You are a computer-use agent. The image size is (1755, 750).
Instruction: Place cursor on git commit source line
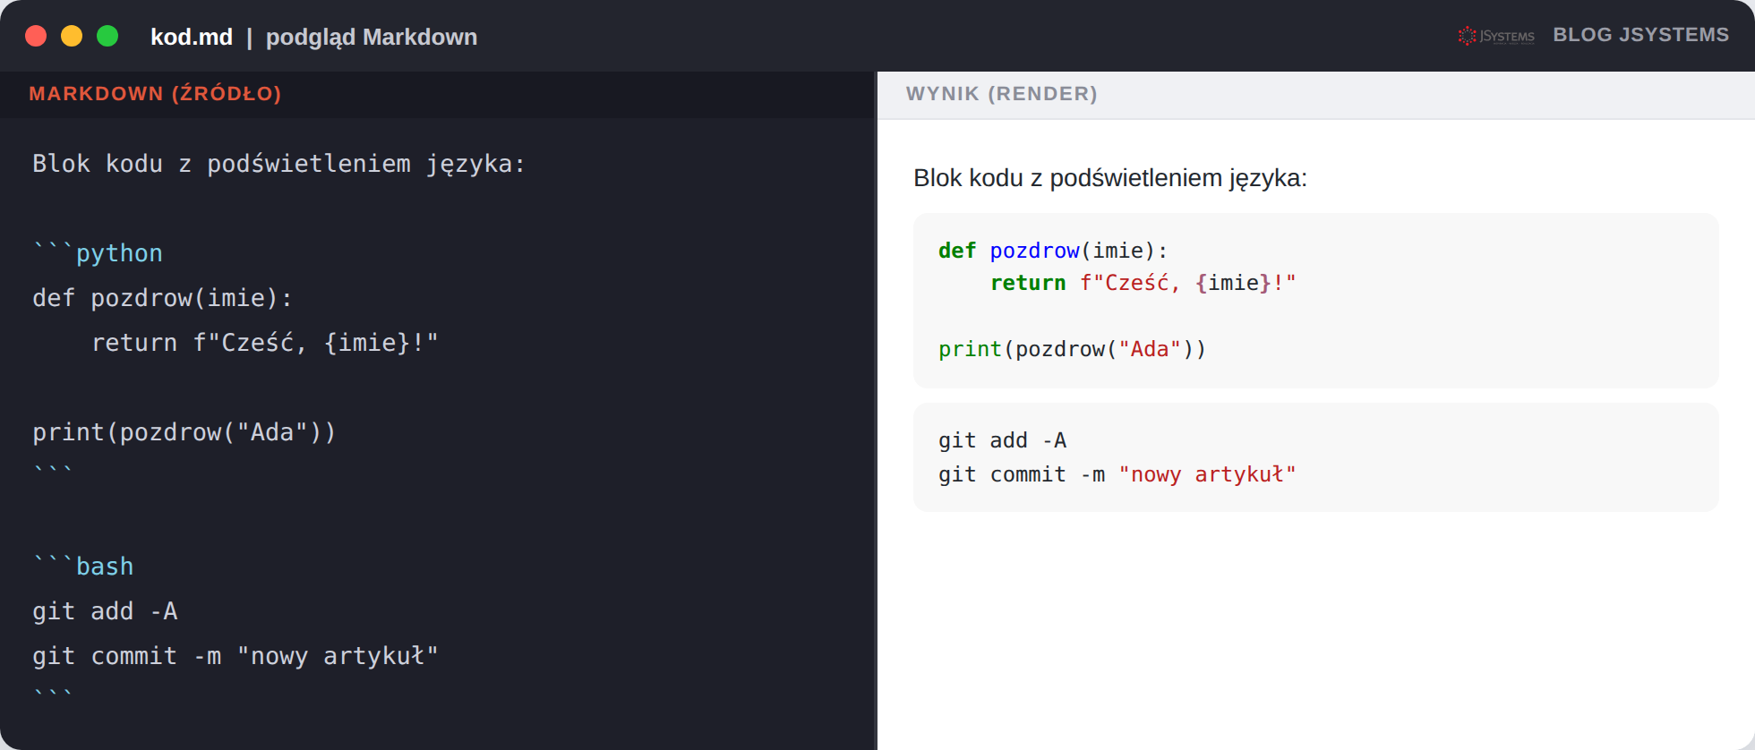click(235, 656)
